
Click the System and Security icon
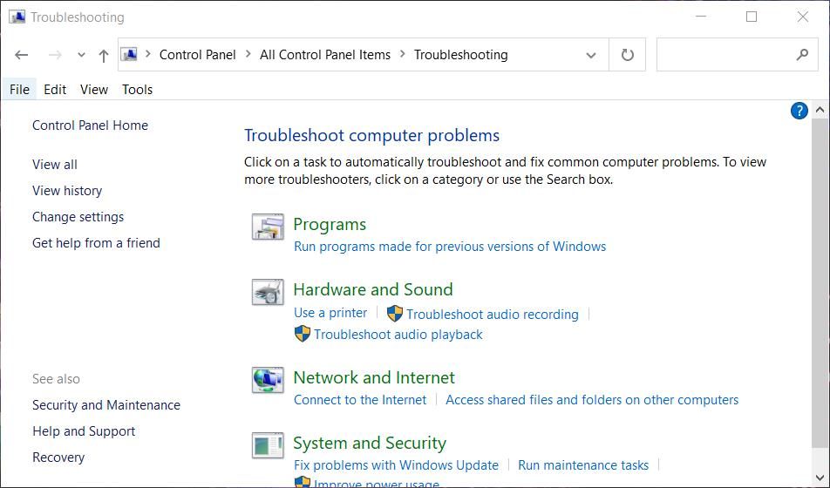click(x=268, y=445)
